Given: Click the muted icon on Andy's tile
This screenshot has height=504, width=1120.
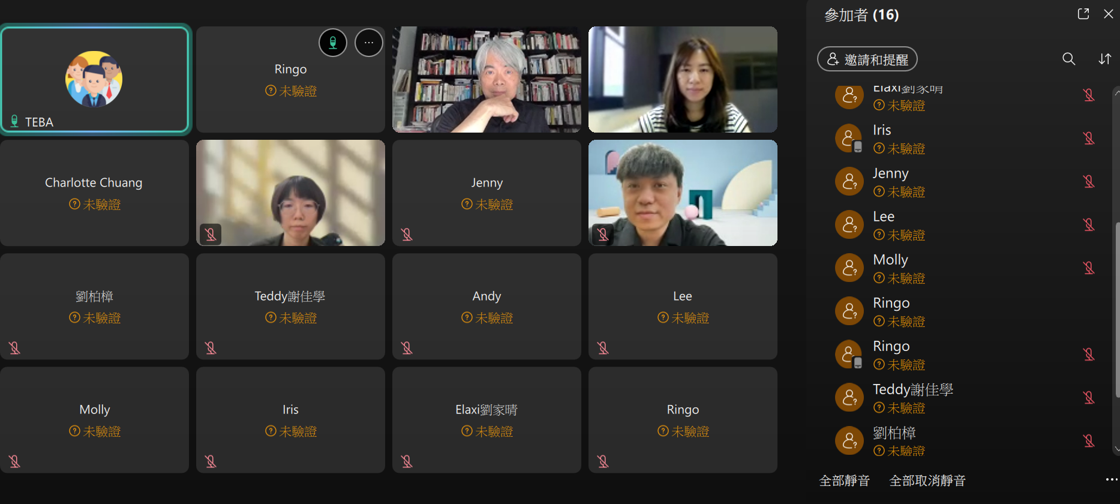Looking at the screenshot, I should coord(407,348).
